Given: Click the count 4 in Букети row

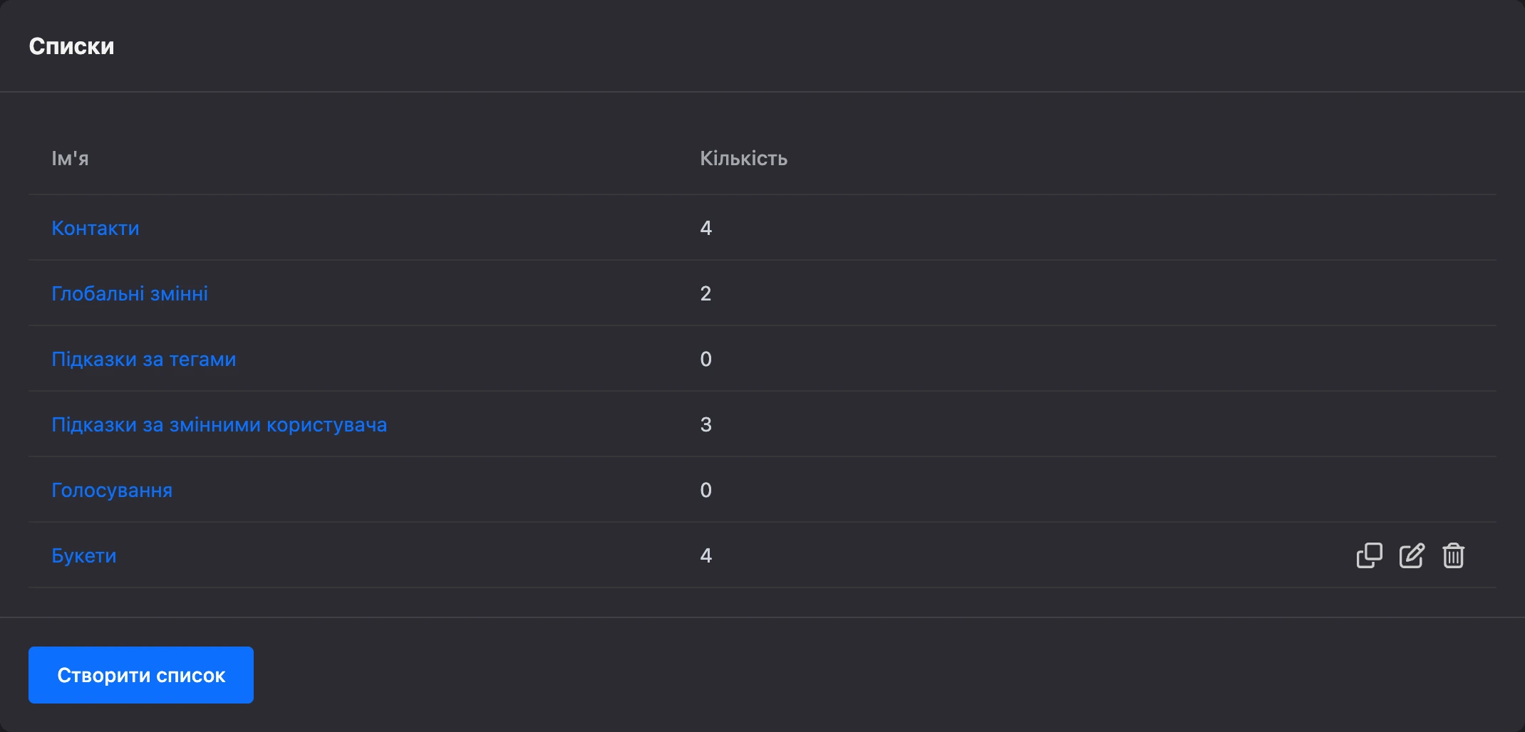Looking at the screenshot, I should point(705,555).
